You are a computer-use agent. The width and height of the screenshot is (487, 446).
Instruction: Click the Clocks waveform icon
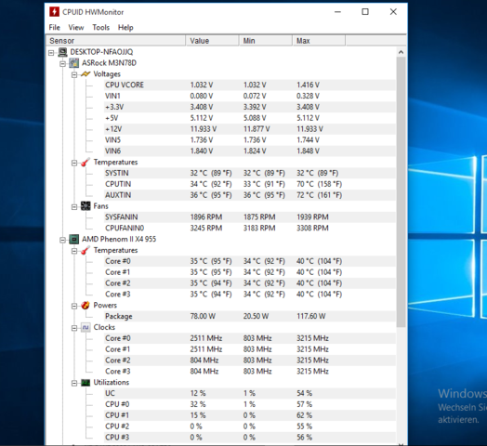pyautogui.click(x=86, y=327)
